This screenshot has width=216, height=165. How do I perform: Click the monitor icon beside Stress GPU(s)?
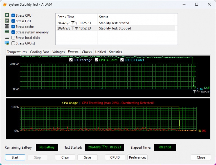click(7, 43)
